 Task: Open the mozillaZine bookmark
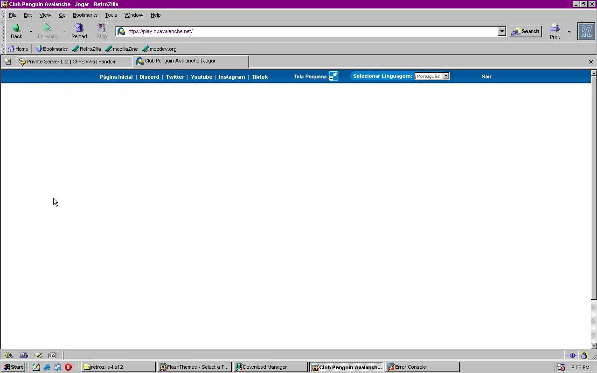[122, 48]
